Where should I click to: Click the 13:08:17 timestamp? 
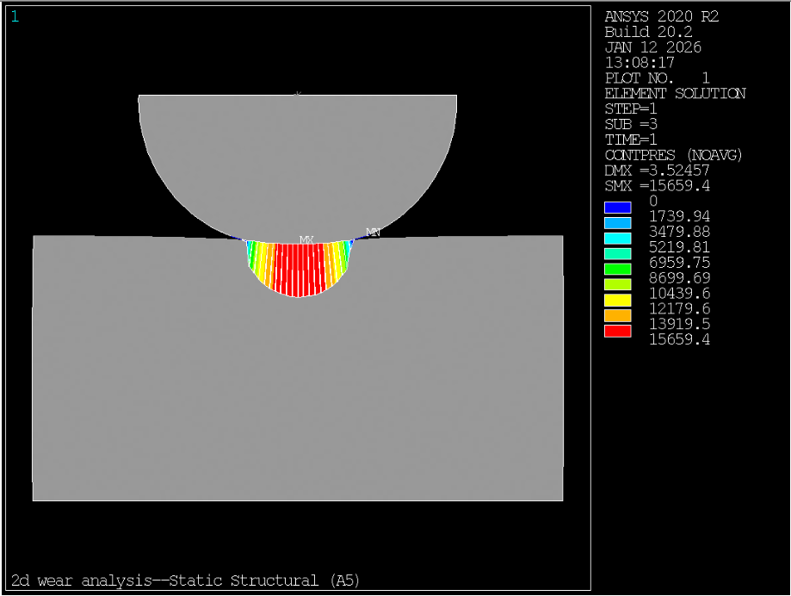[x=640, y=63]
